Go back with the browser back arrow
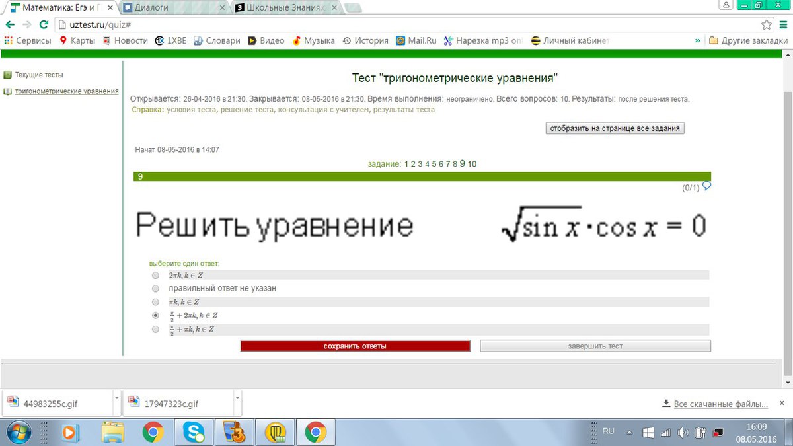The width and height of the screenshot is (793, 446). 9,24
